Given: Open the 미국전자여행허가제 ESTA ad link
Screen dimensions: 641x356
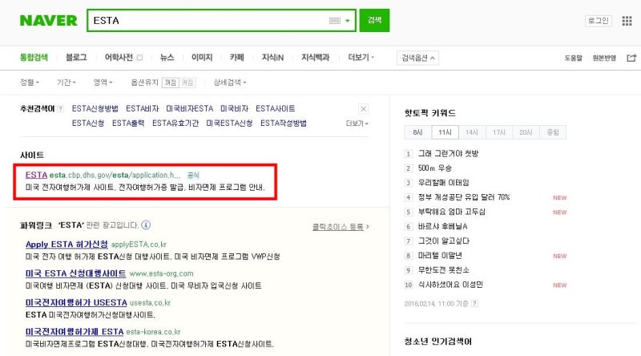Looking at the screenshot, I should [75, 331].
